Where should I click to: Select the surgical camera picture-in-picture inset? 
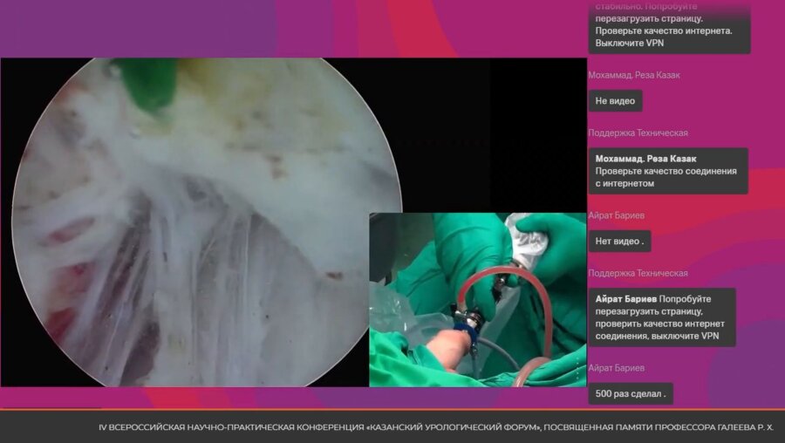477,300
